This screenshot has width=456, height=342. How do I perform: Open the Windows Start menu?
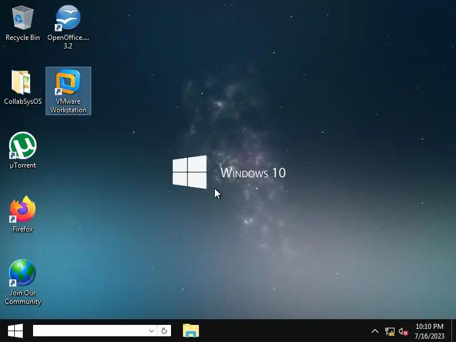click(x=15, y=331)
